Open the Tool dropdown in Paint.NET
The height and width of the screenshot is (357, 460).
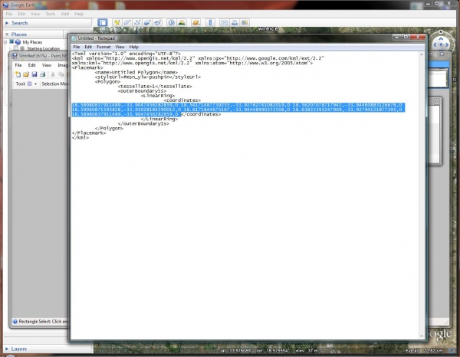[x=36, y=84]
